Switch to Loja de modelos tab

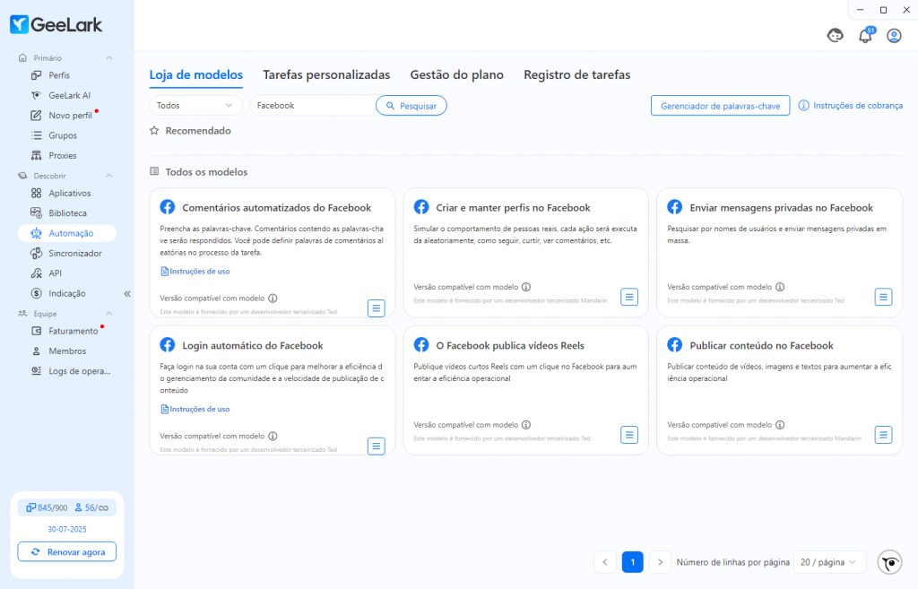pyautogui.click(x=195, y=75)
